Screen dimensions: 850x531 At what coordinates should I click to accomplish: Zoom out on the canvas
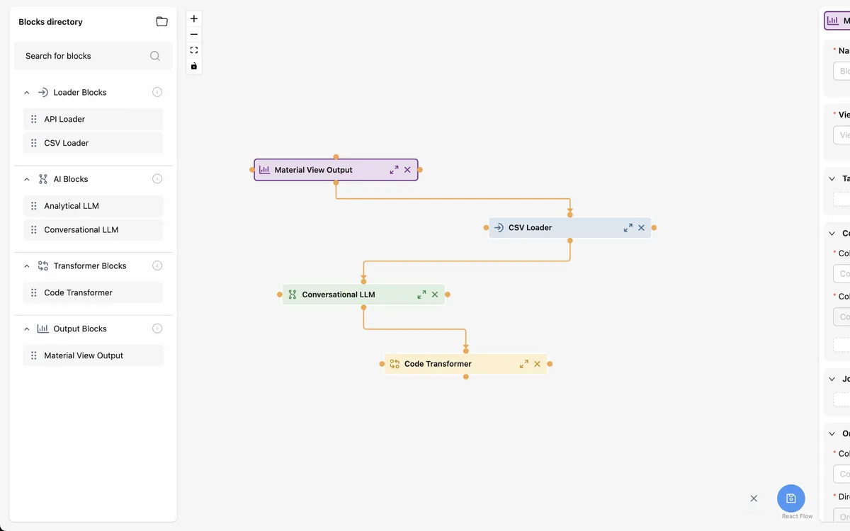coord(194,35)
